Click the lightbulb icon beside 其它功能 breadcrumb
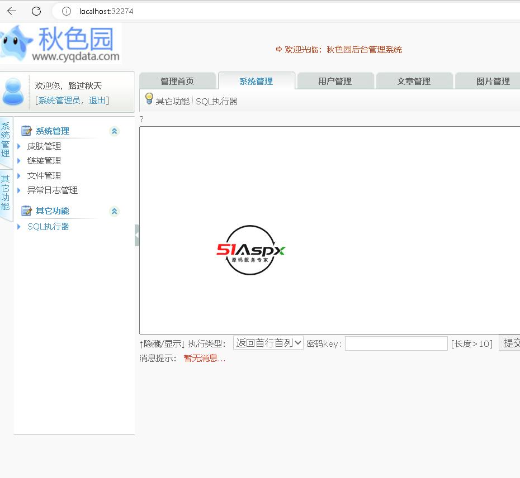Image resolution: width=520 pixels, height=478 pixels. 149,99
